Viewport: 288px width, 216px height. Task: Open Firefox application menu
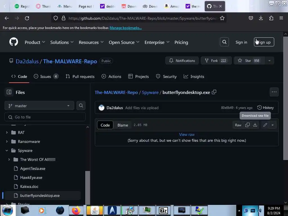(x=281, y=18)
